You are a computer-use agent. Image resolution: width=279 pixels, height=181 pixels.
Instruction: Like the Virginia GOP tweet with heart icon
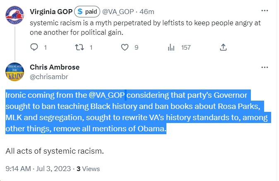(x=125, y=47)
